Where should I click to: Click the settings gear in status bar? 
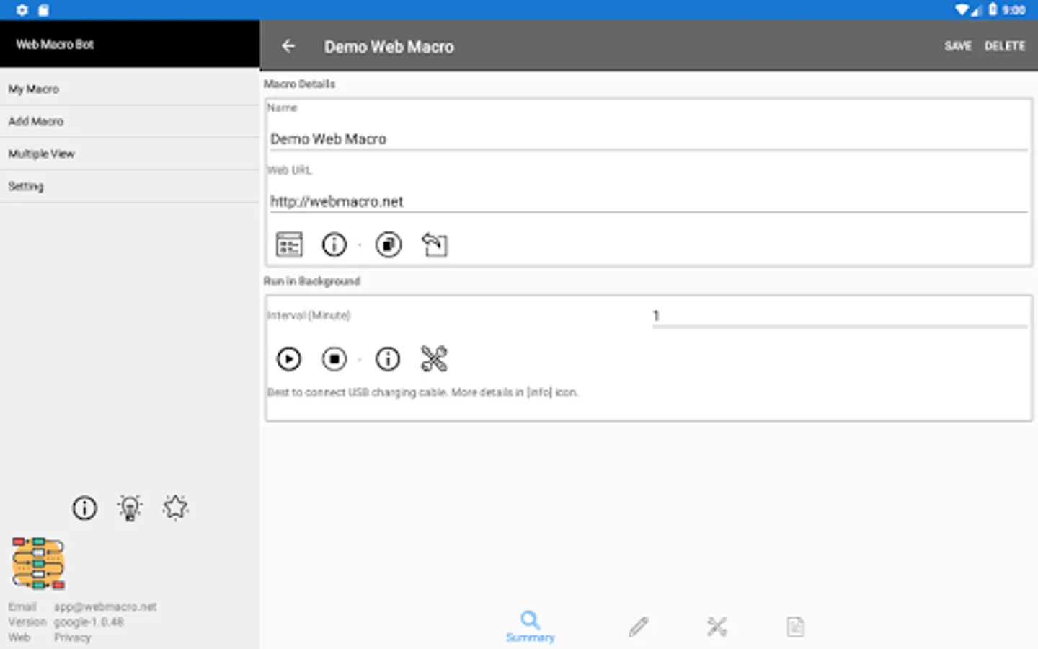tap(22, 10)
